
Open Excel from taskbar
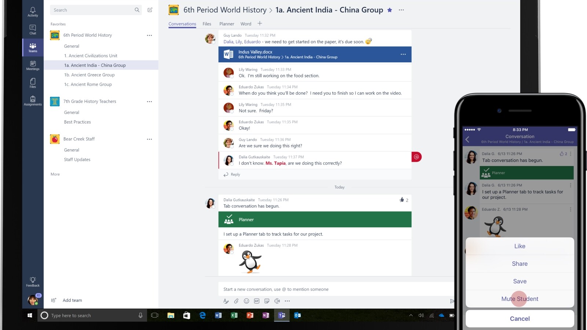[x=234, y=315]
